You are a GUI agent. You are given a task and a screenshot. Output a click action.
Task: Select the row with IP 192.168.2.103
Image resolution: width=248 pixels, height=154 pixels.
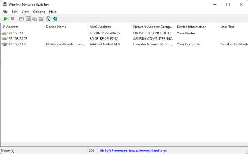point(124,39)
